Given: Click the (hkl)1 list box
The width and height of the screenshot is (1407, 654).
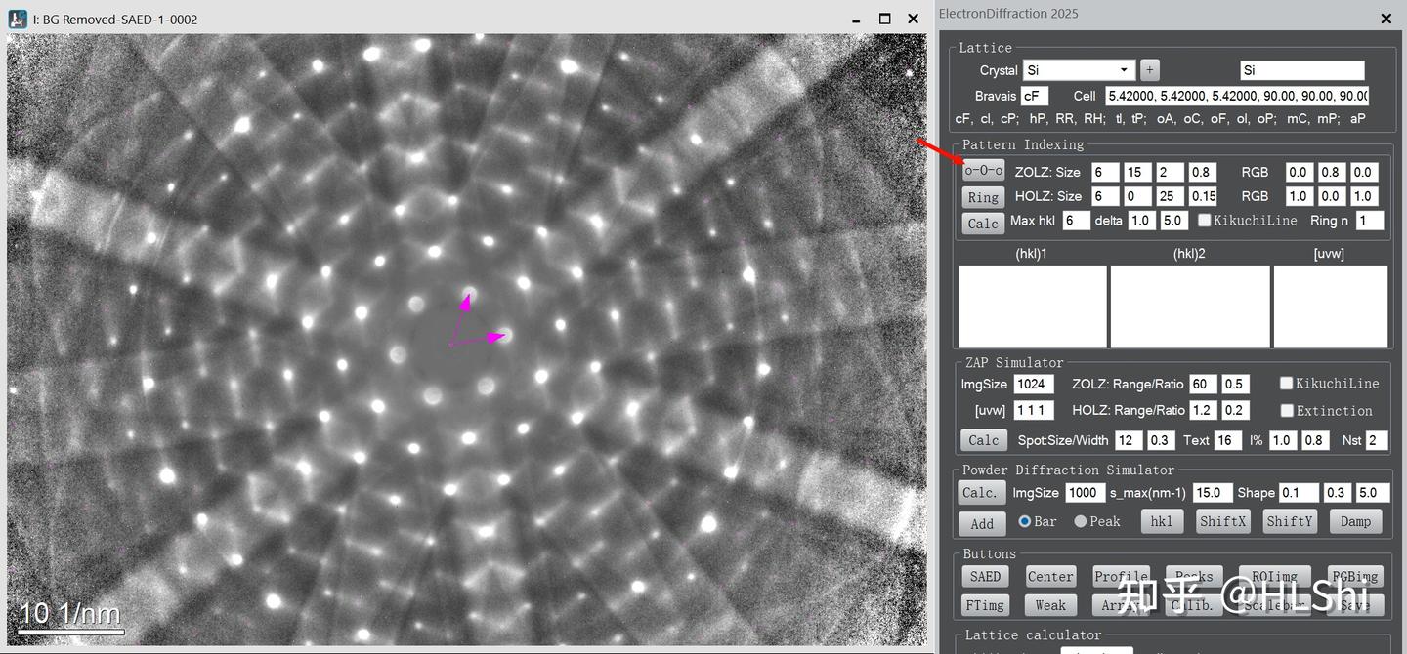Looking at the screenshot, I should [x=1033, y=307].
